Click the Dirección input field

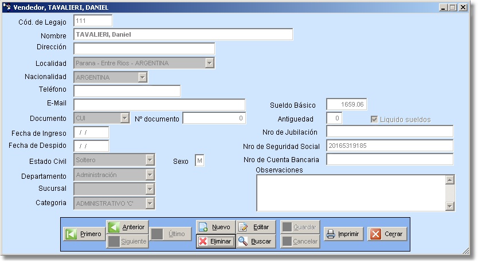click(x=144, y=49)
